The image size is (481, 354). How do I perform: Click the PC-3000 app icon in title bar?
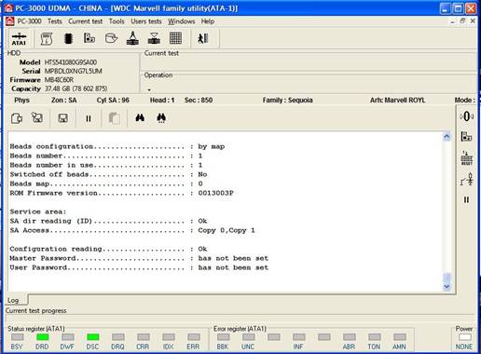click(x=8, y=7)
